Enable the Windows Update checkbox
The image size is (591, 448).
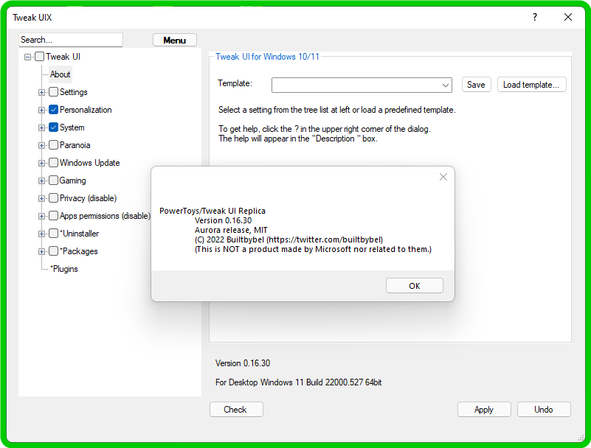point(54,163)
